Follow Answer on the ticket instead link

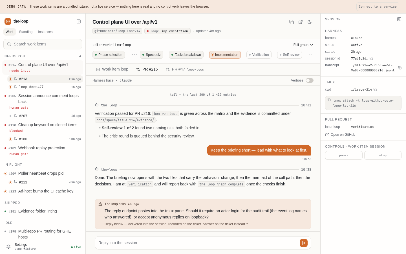click(225, 224)
